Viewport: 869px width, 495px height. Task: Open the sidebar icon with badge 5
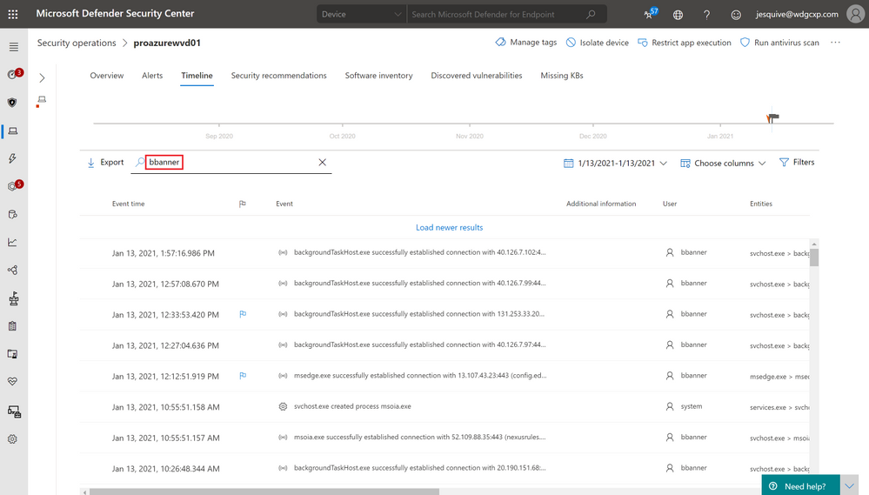pyautogui.click(x=13, y=185)
